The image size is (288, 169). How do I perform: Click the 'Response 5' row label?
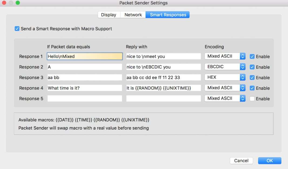click(31, 98)
